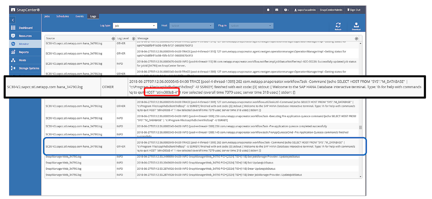Open the Log Level column filter
Screen dimensions: 432x199
pyautogui.click(x=133, y=39)
